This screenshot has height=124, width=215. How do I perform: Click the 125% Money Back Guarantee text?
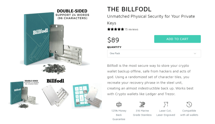119,115
